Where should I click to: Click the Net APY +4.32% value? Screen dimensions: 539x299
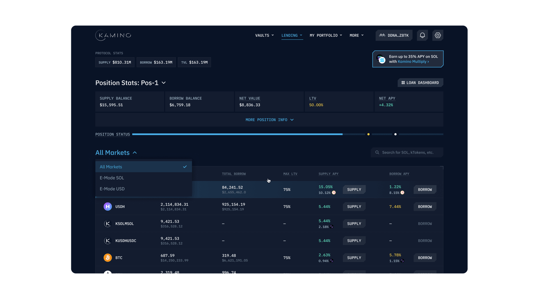[x=386, y=105]
